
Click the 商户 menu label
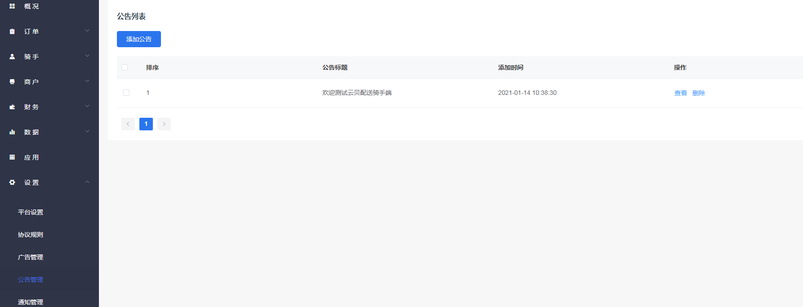(x=31, y=82)
